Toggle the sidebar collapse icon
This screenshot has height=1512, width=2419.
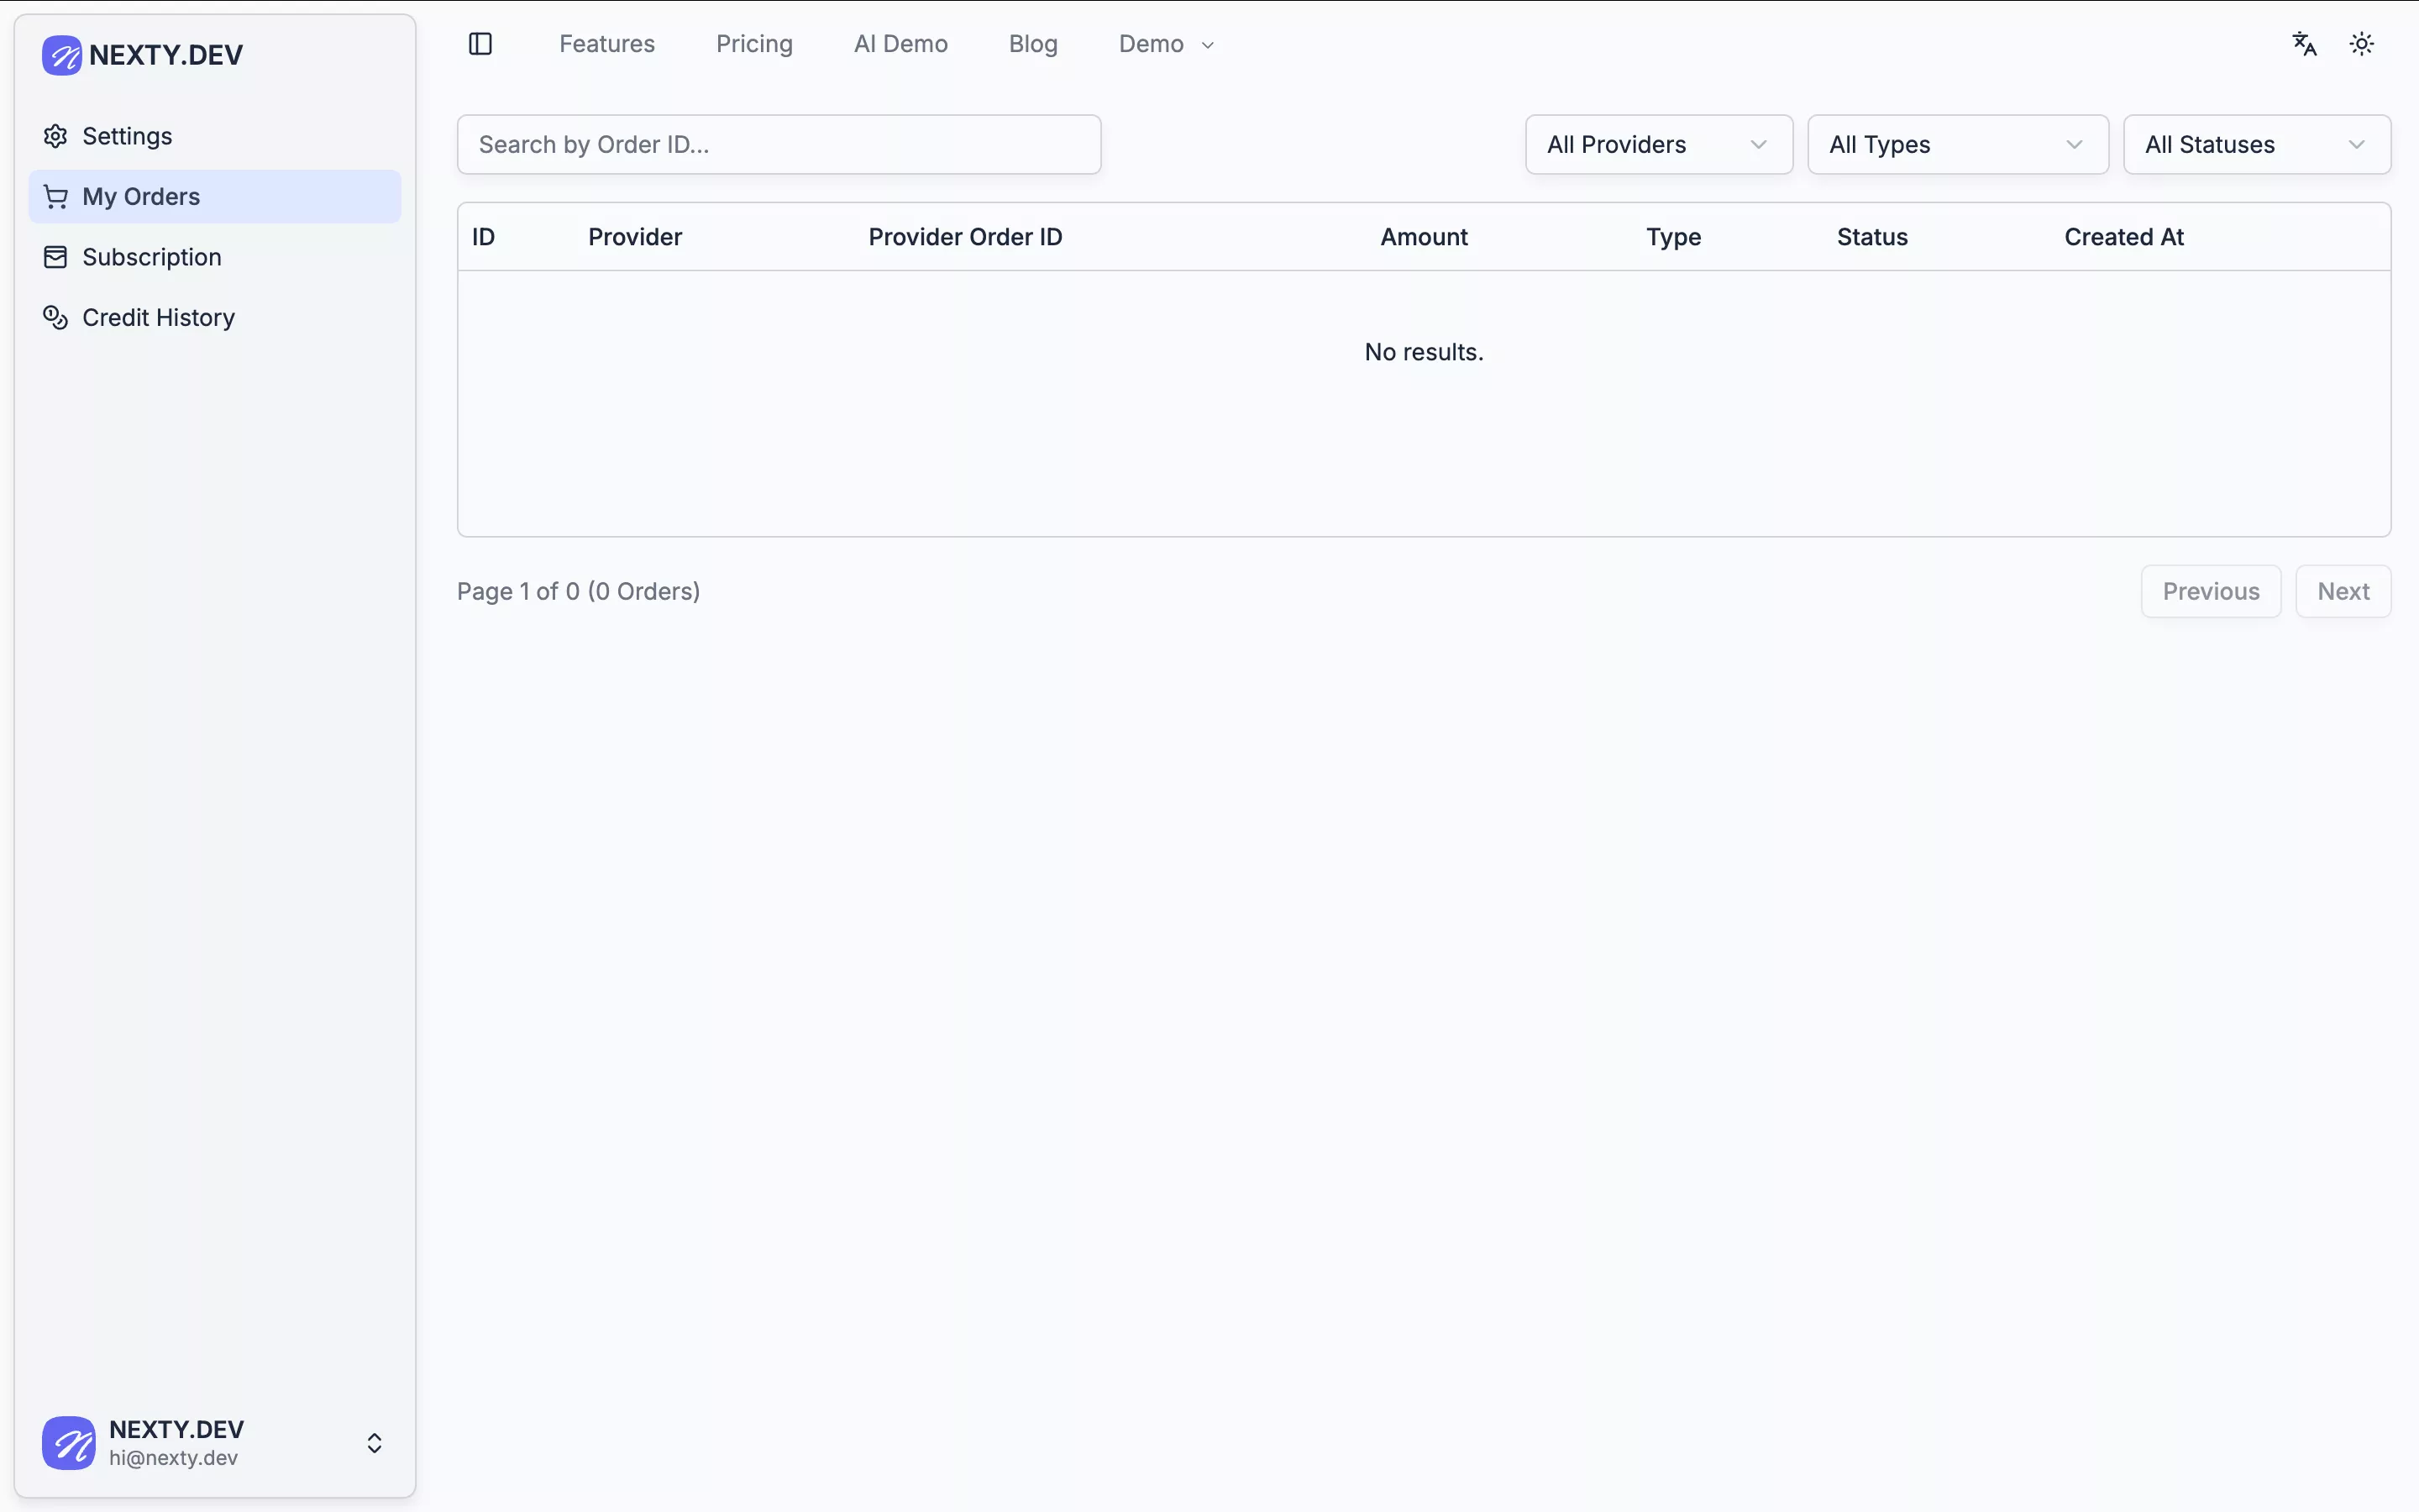[480, 44]
